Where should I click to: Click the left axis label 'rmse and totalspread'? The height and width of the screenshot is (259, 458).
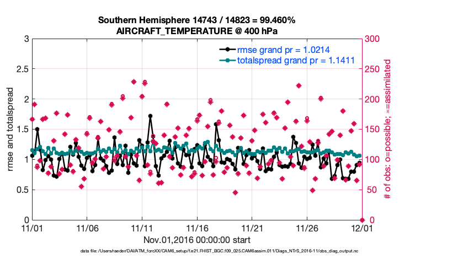(10, 129)
